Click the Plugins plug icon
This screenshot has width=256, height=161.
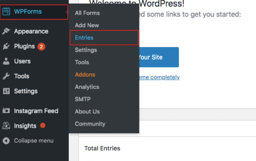click(x=6, y=46)
